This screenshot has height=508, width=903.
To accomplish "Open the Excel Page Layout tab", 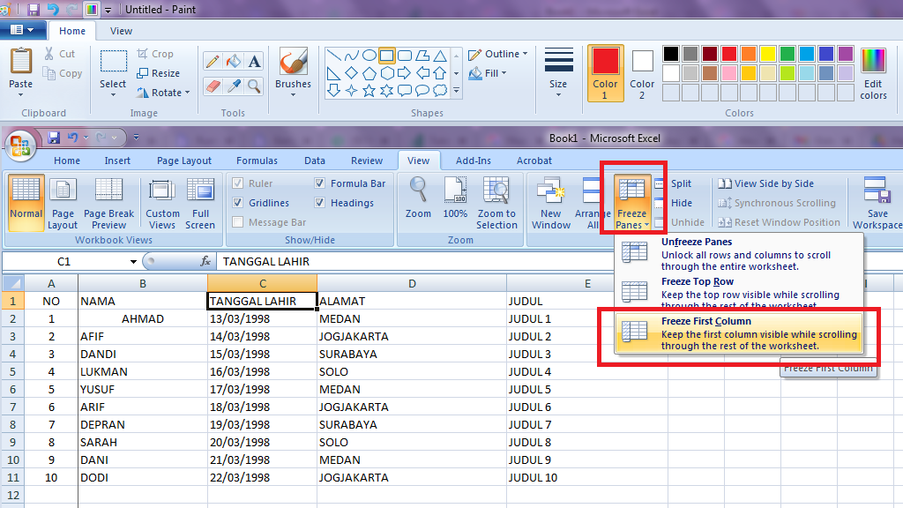I will 184,161.
